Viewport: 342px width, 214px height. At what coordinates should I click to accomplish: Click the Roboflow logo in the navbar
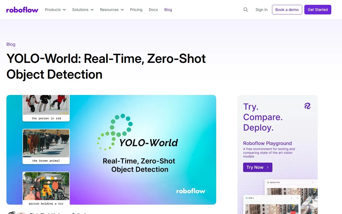pos(22,10)
